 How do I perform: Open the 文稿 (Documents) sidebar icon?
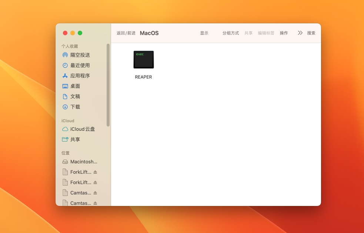pyautogui.click(x=75, y=96)
